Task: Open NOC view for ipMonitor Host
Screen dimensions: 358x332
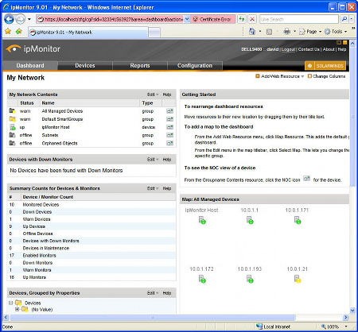Action: (169, 127)
